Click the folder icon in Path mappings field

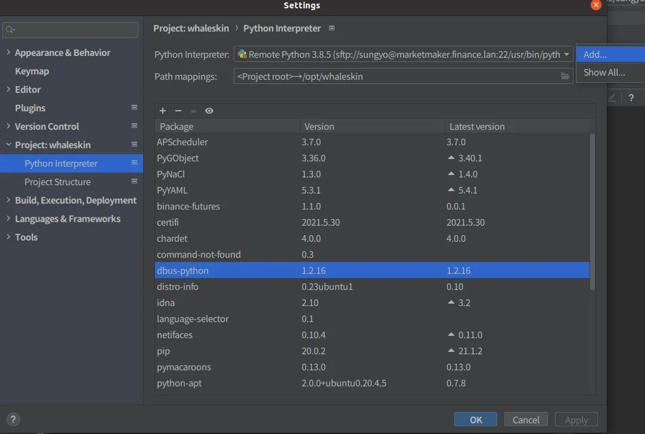tap(565, 76)
